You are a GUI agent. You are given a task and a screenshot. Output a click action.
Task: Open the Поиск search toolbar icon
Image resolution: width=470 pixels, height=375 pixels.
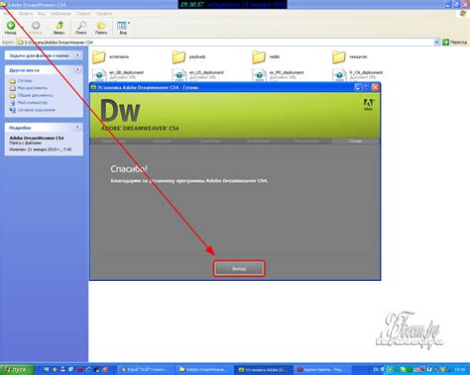point(81,28)
